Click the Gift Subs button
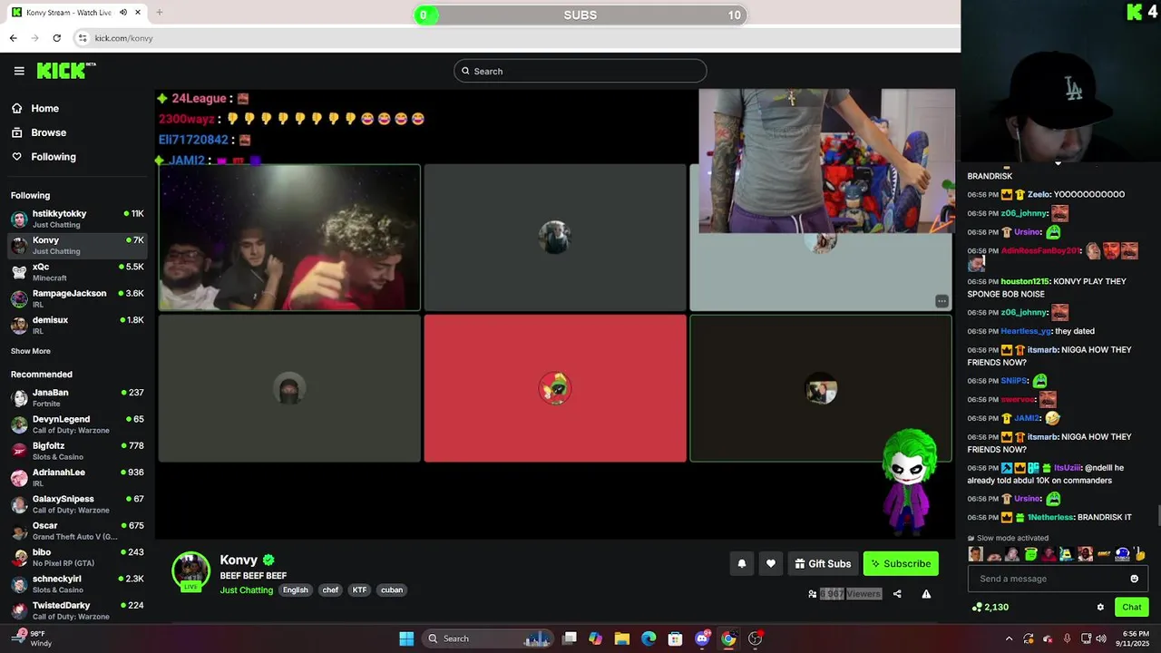Viewport: 1161px width, 653px height. (x=823, y=563)
